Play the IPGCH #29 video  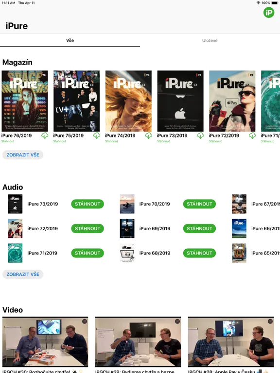pos(138,342)
